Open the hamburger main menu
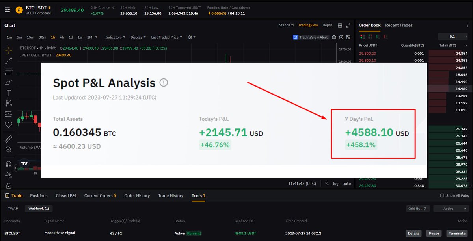 7,9
